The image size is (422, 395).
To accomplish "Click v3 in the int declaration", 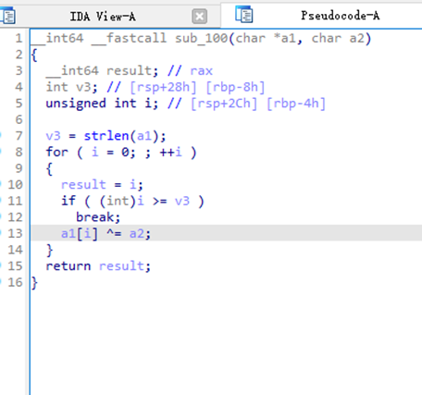I will click(x=83, y=87).
